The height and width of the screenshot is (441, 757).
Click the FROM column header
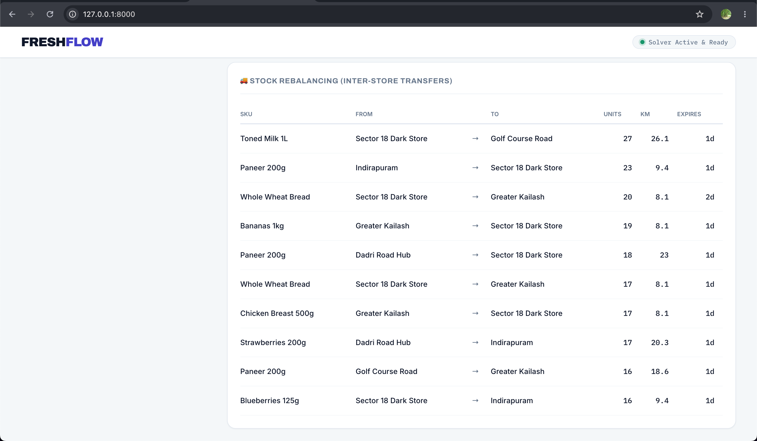click(x=364, y=114)
